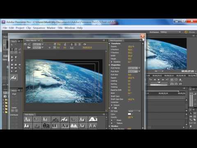Apply the last top-row bold title style

point(93,119)
